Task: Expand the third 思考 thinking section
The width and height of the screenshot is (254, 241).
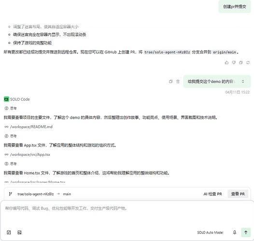Action: (11, 164)
